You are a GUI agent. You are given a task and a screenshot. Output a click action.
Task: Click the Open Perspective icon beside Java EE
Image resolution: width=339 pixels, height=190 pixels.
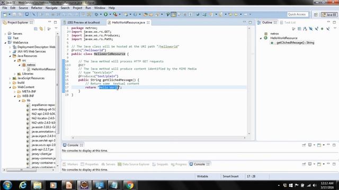coord(316,15)
